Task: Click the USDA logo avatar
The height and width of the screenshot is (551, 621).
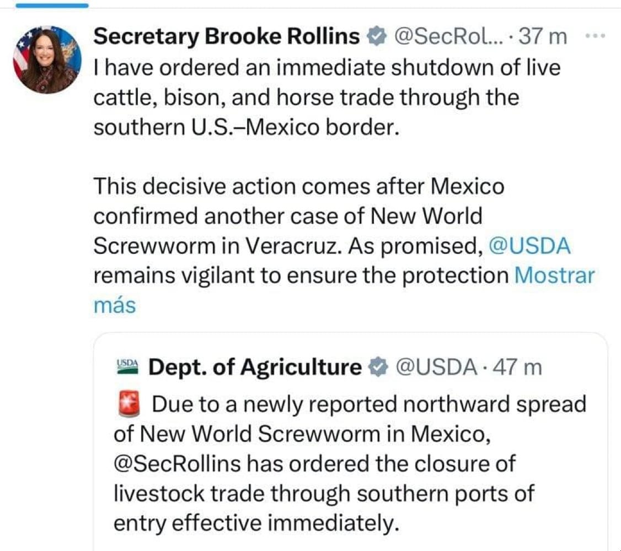Action: coord(127,366)
